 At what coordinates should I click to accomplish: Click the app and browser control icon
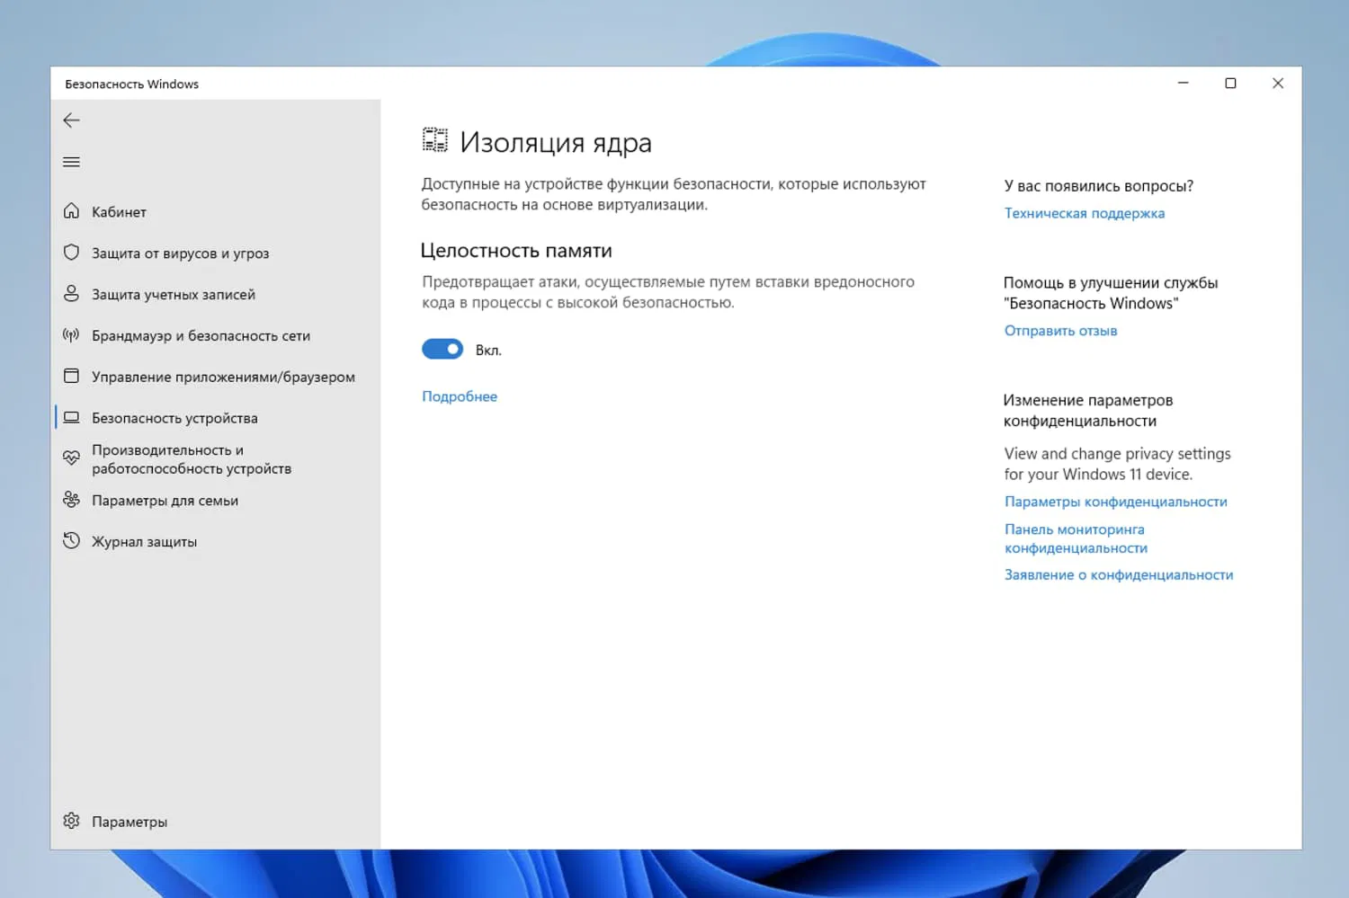[x=72, y=376]
